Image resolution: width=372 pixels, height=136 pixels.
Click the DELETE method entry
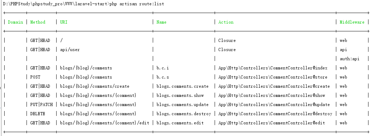37,114
